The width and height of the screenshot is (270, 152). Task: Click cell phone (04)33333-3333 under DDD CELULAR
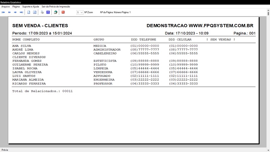[x=183, y=83]
